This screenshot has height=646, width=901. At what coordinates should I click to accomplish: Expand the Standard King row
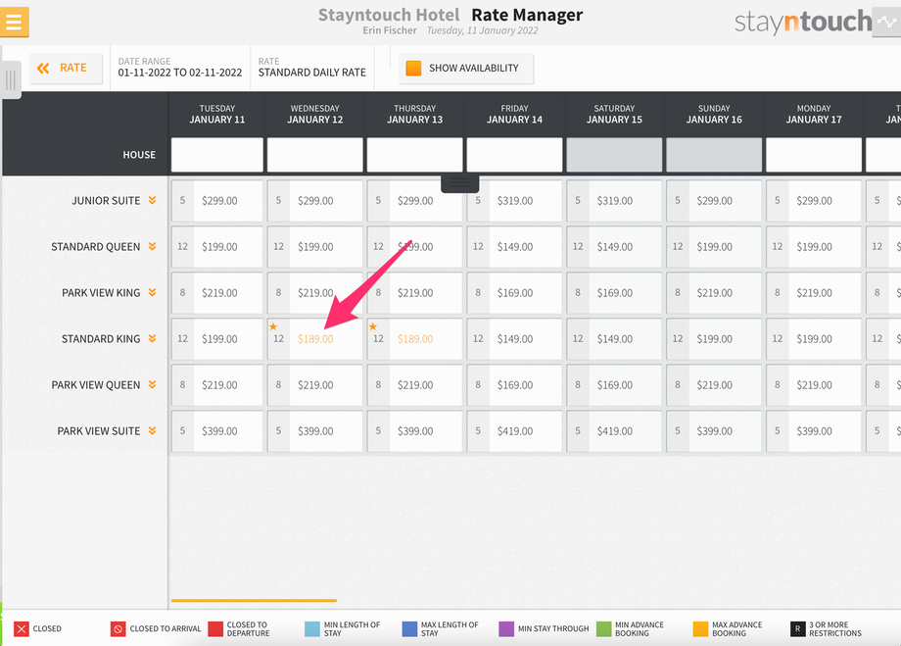click(x=152, y=338)
